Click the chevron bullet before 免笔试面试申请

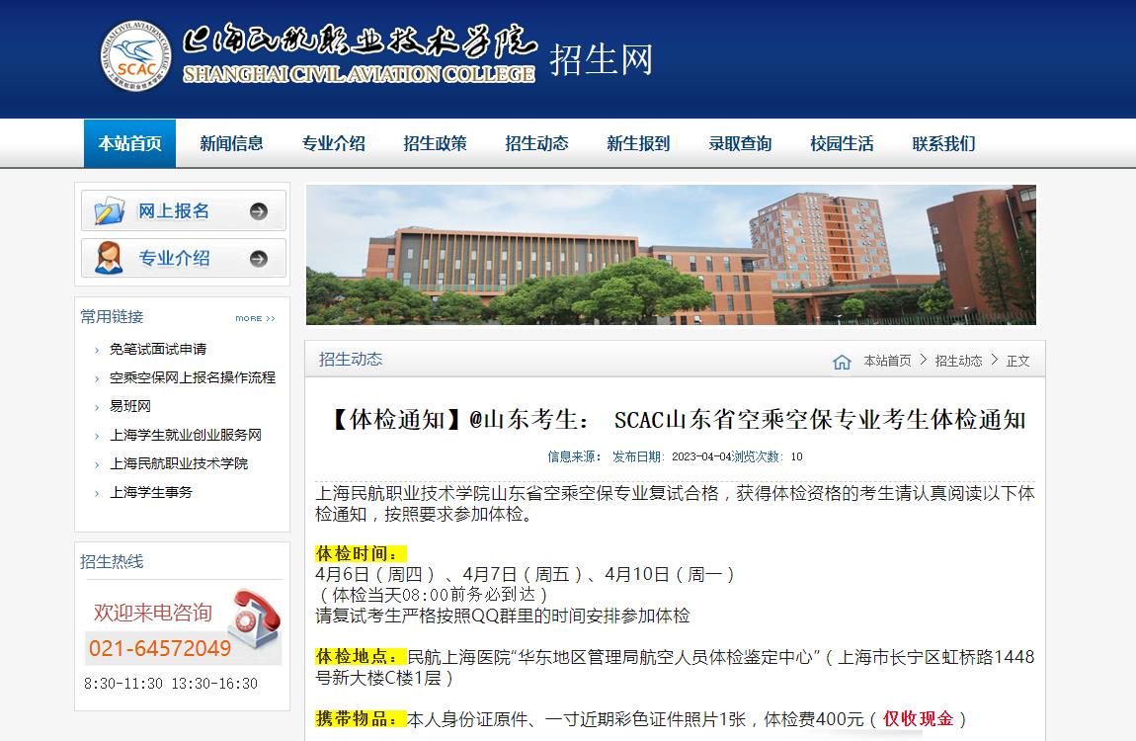97,351
